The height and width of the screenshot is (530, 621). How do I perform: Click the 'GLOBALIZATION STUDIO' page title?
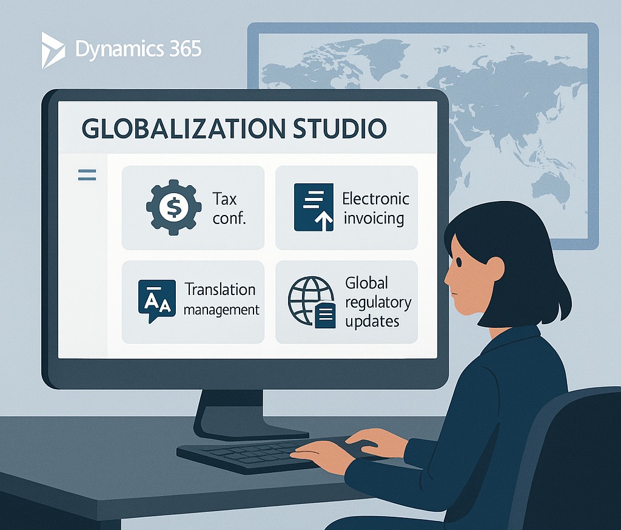pyautogui.click(x=233, y=129)
